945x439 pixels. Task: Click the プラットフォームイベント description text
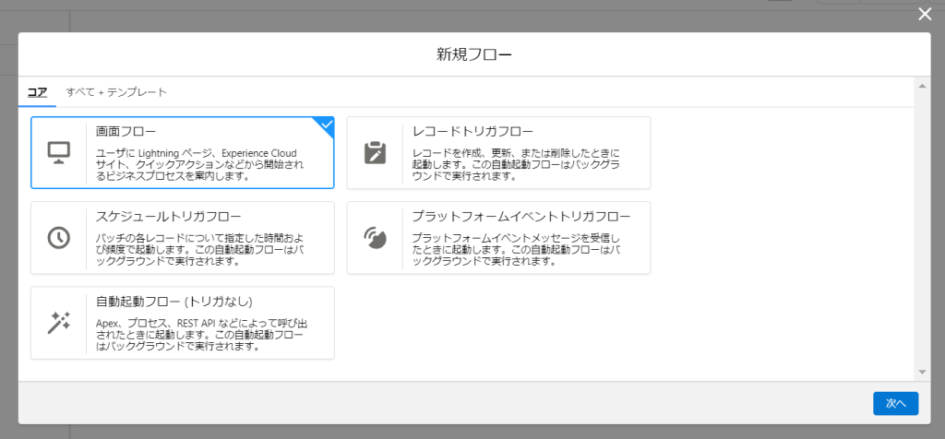pyautogui.click(x=517, y=250)
